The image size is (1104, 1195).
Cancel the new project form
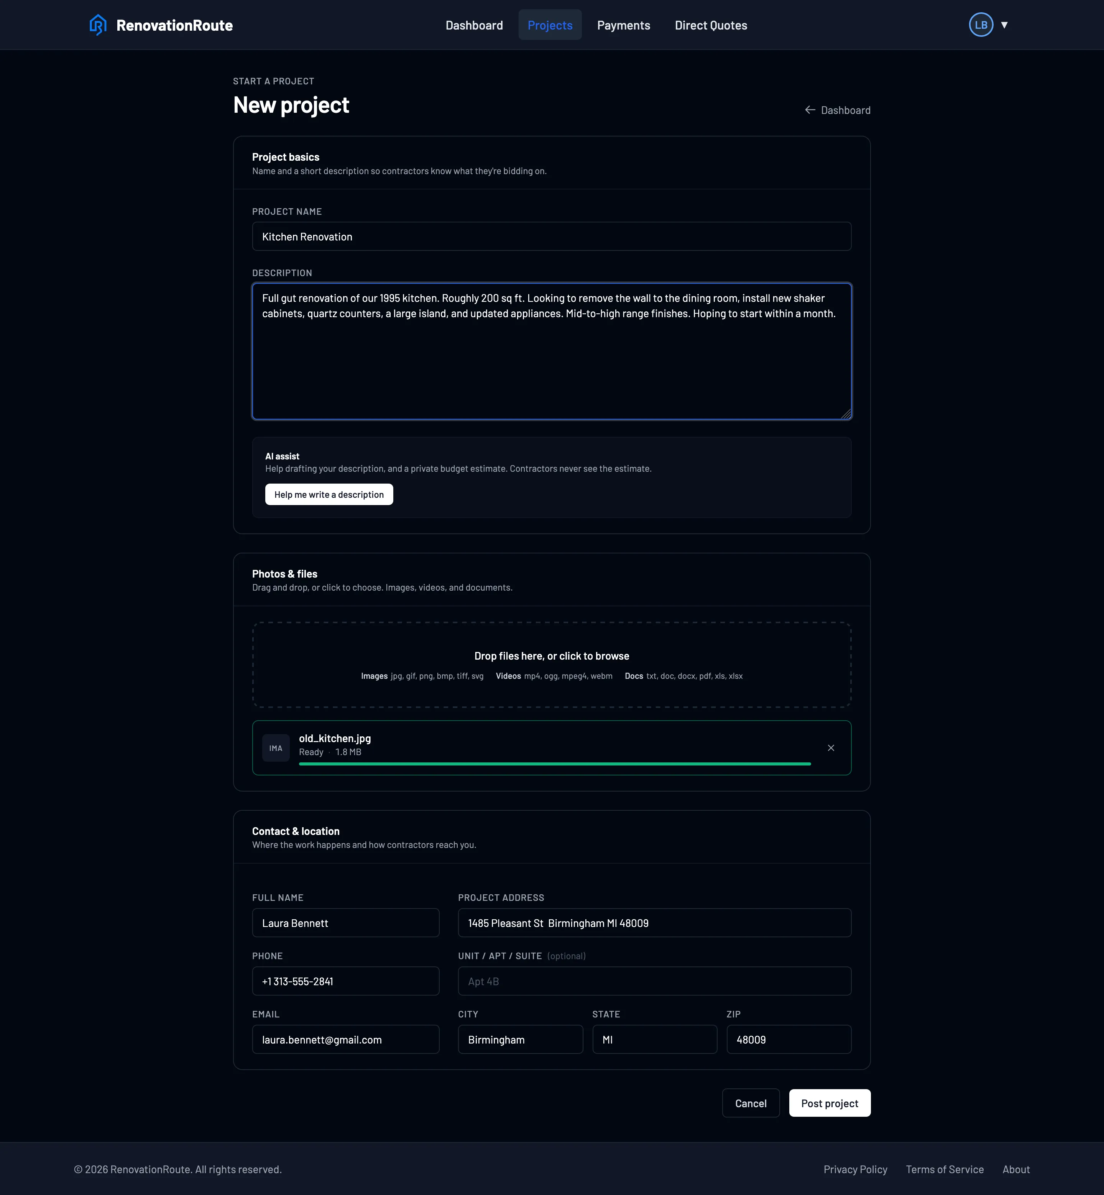point(750,1103)
